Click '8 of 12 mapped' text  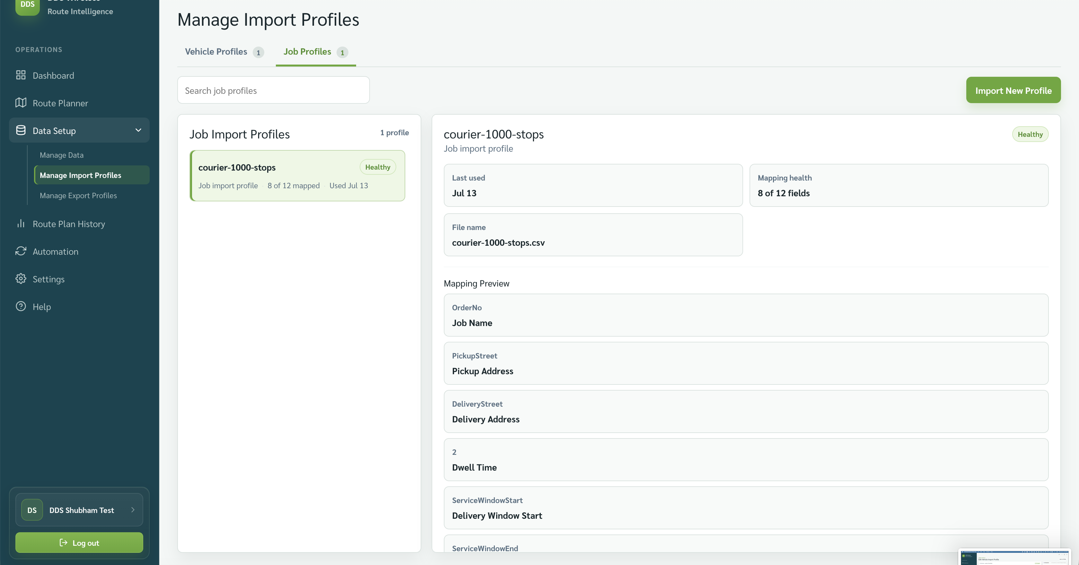(294, 186)
